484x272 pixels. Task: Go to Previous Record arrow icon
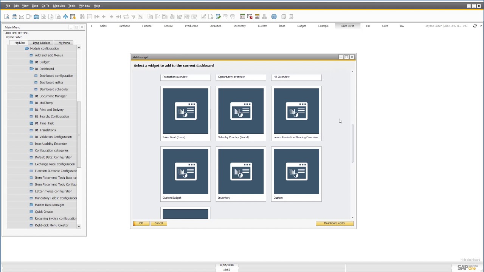pyautogui.click(x=104, y=17)
